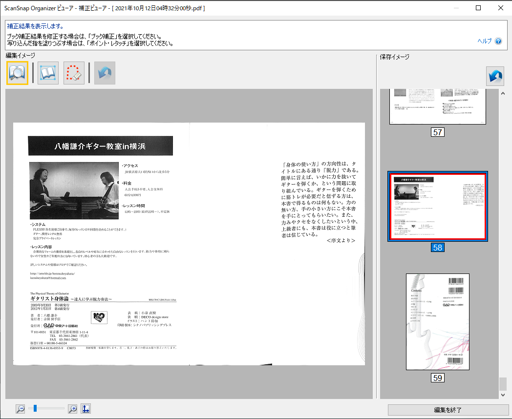
Task: Click the 編集イメージ label
Action: point(20,56)
